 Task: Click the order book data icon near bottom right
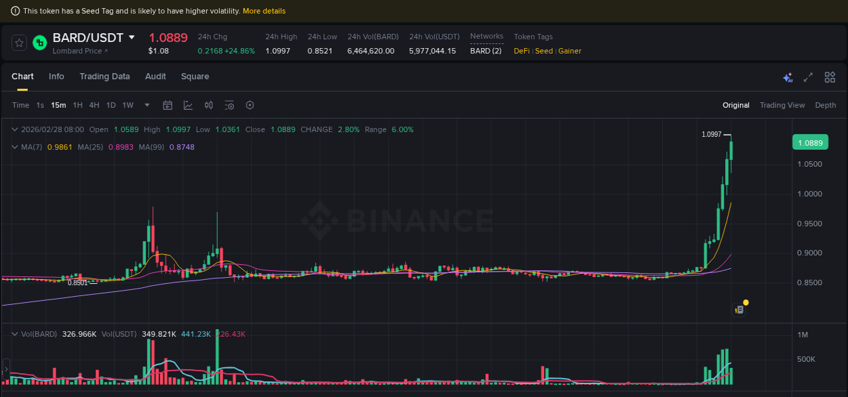[x=738, y=308]
